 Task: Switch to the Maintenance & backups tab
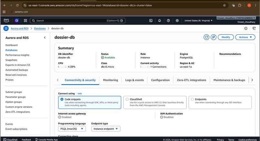click(x=229, y=80)
